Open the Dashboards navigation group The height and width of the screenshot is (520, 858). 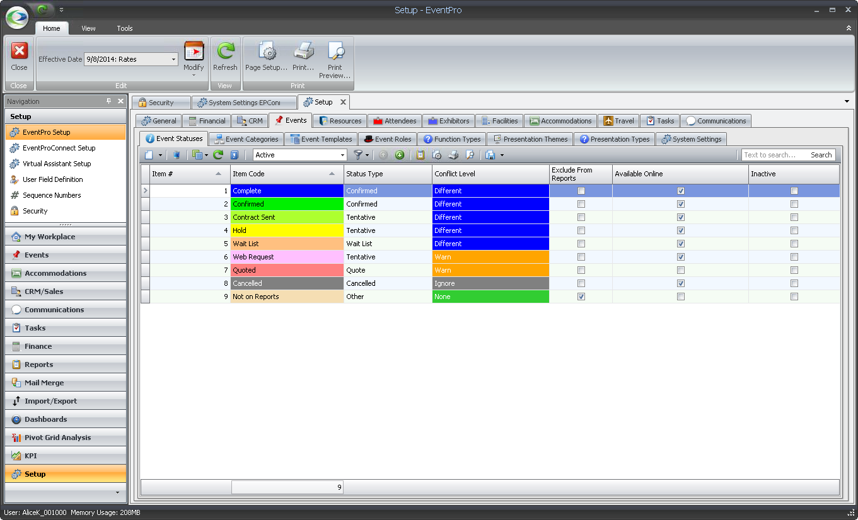[x=66, y=419]
